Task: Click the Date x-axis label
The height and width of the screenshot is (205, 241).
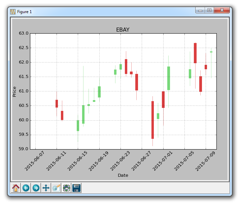Action: 123,175
